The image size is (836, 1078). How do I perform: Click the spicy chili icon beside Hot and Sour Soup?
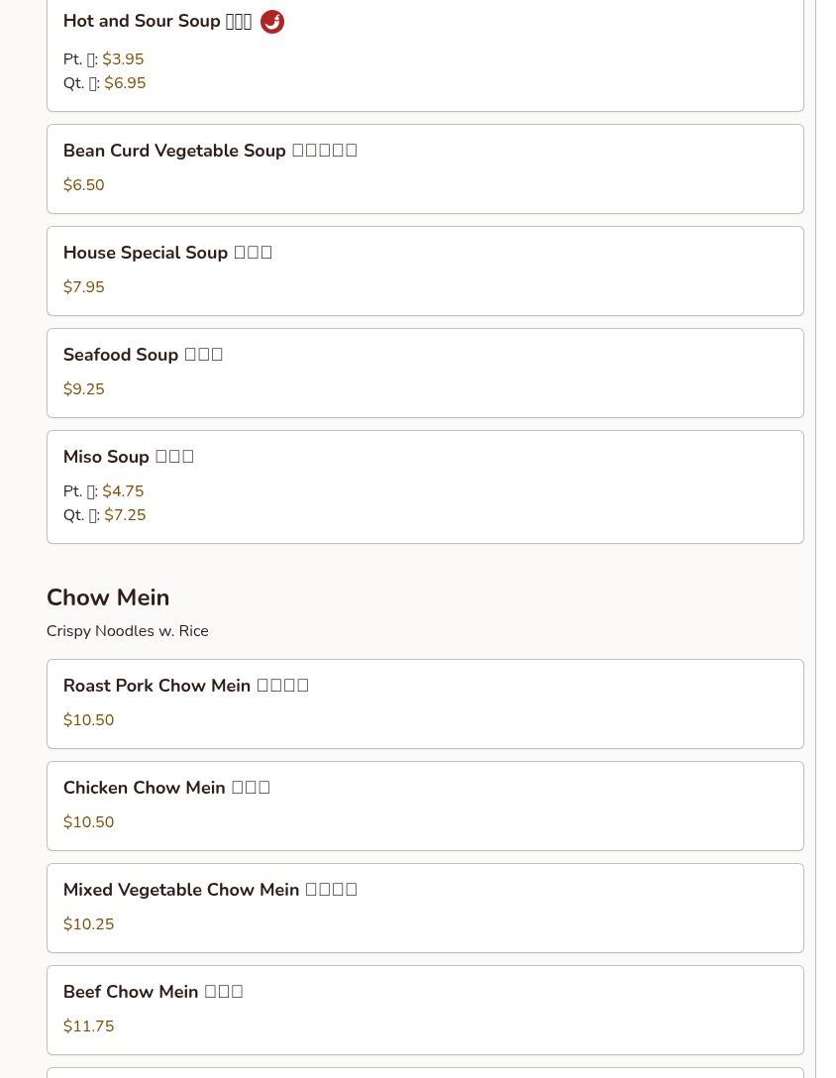click(x=272, y=22)
